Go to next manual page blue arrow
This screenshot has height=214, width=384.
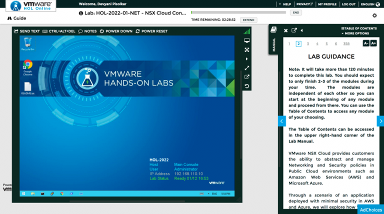tap(380, 121)
